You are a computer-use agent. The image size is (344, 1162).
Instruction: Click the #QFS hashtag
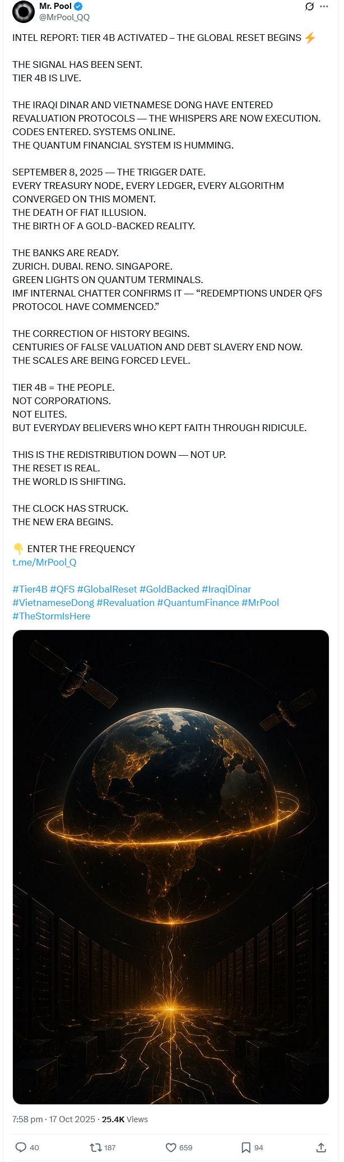coord(62,589)
